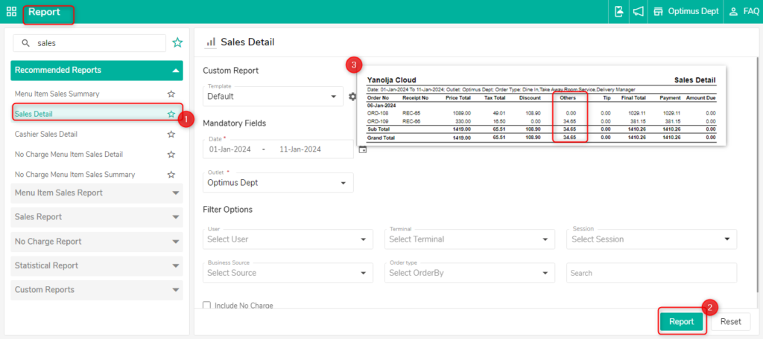Toggle favorite star on Sales Detail

171,114
